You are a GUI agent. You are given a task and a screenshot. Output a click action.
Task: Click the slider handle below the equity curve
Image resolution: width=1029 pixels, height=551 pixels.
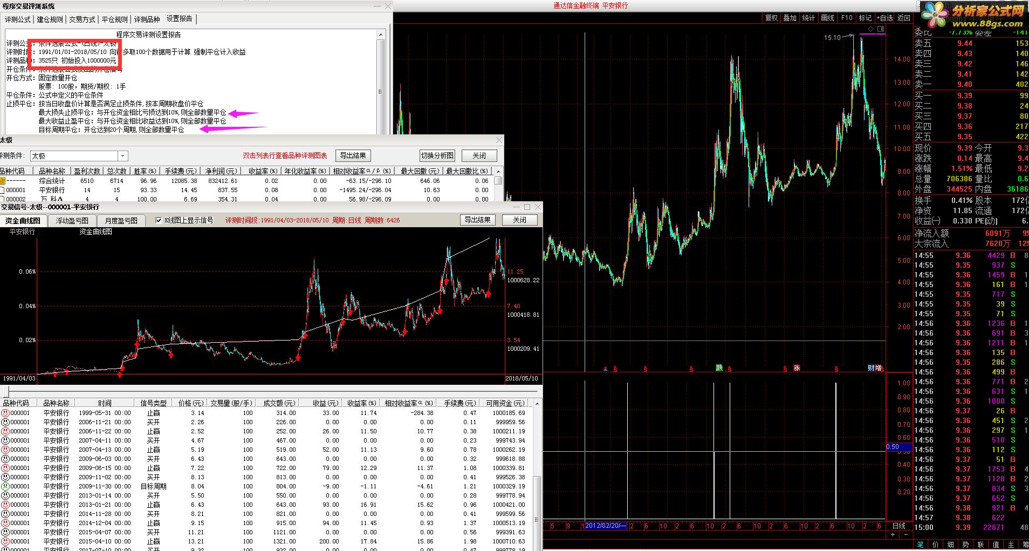pos(6,392)
